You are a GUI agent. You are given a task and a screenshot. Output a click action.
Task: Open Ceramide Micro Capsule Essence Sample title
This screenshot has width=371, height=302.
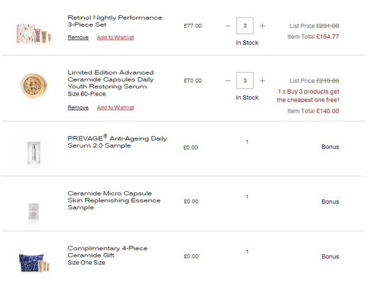click(114, 200)
